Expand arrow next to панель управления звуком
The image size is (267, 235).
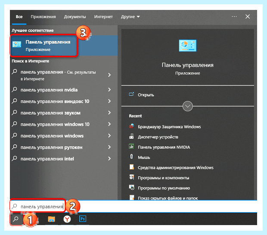109,113
